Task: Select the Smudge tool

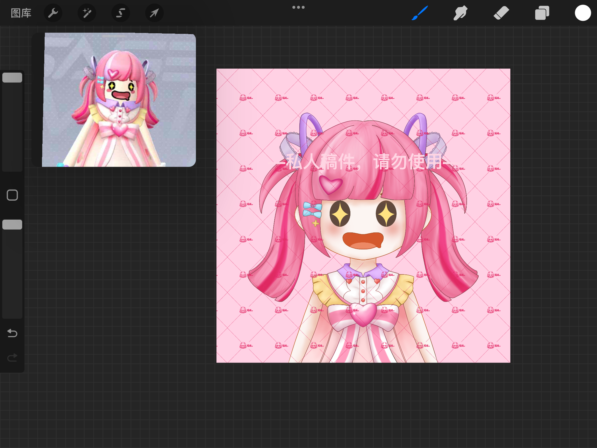Action: (x=461, y=13)
